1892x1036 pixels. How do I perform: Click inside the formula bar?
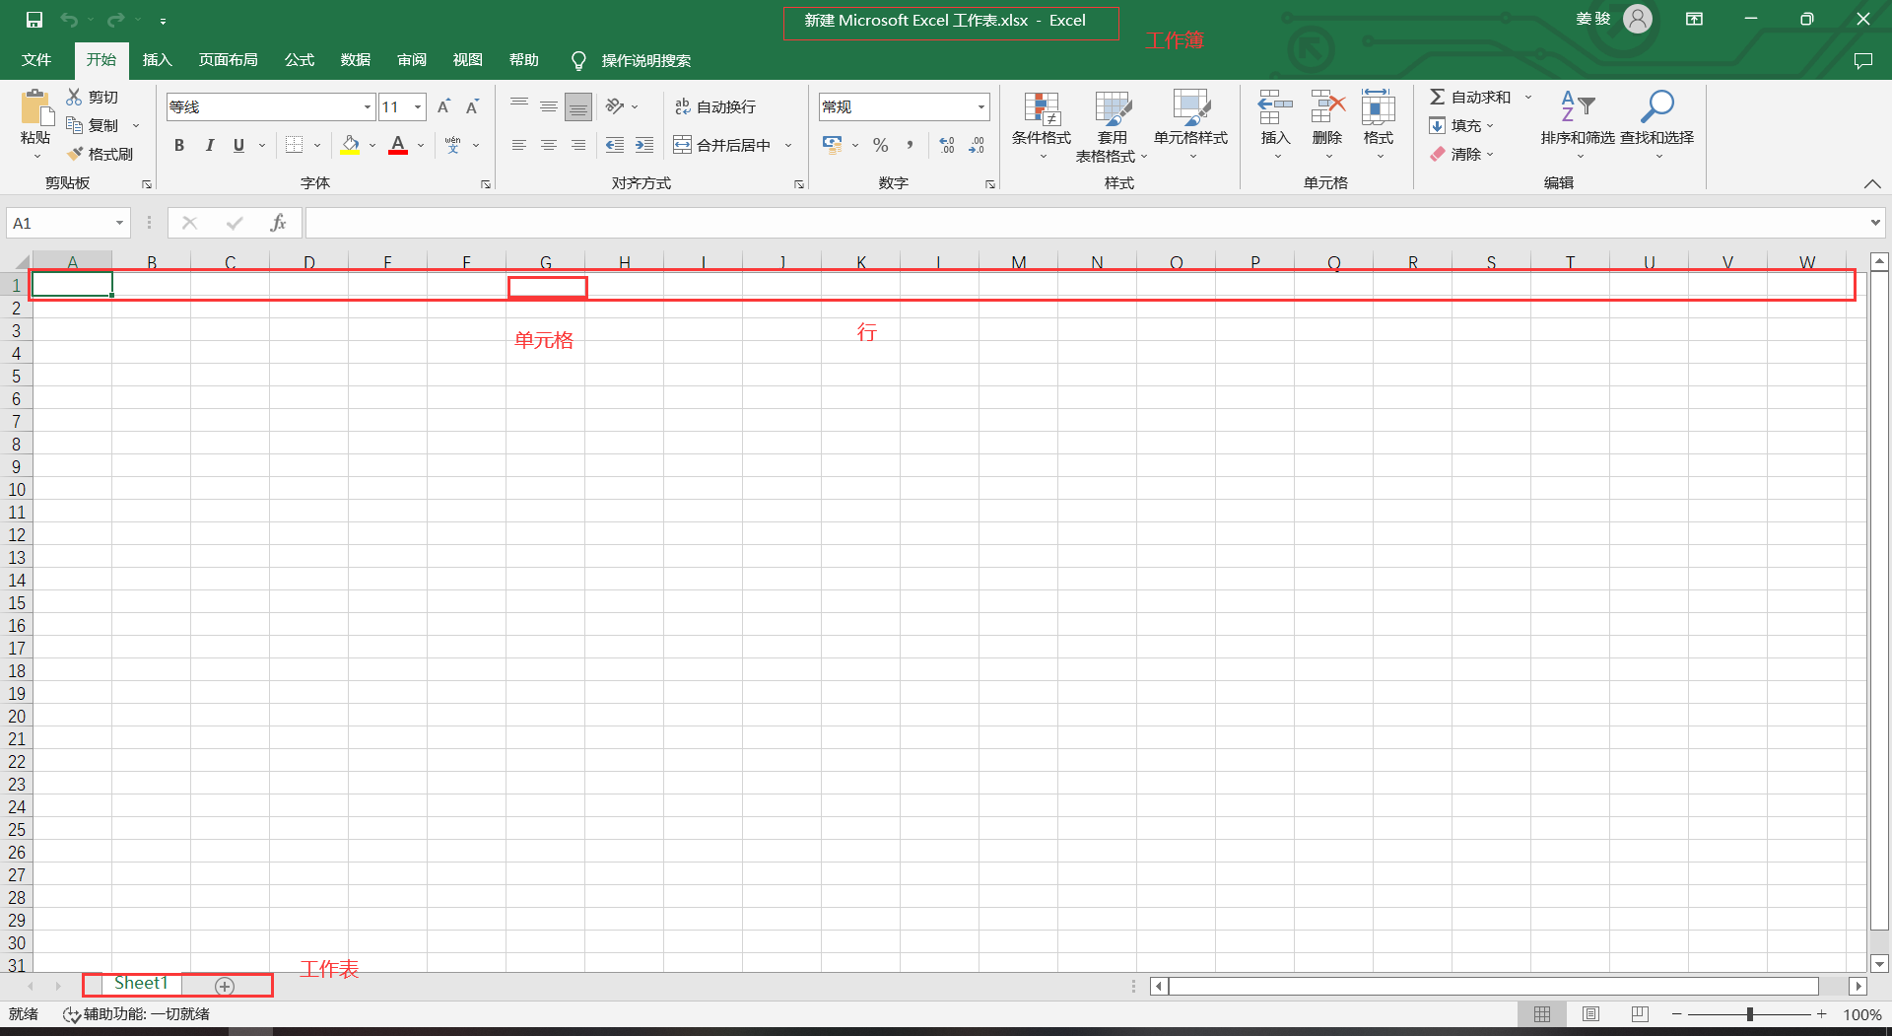[690, 223]
